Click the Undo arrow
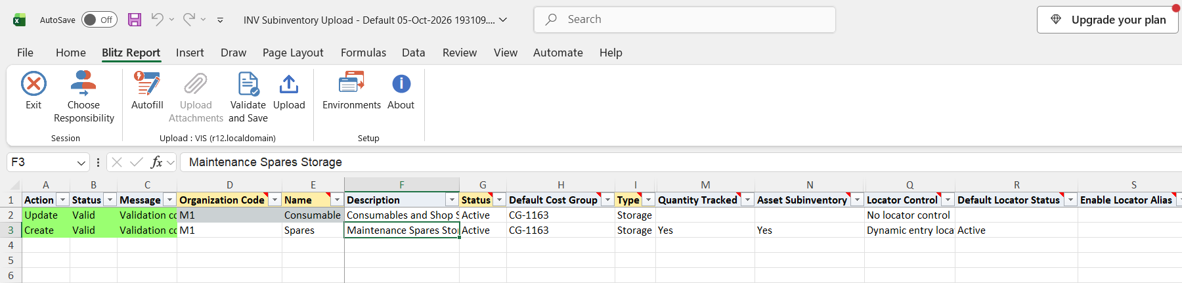 (157, 20)
